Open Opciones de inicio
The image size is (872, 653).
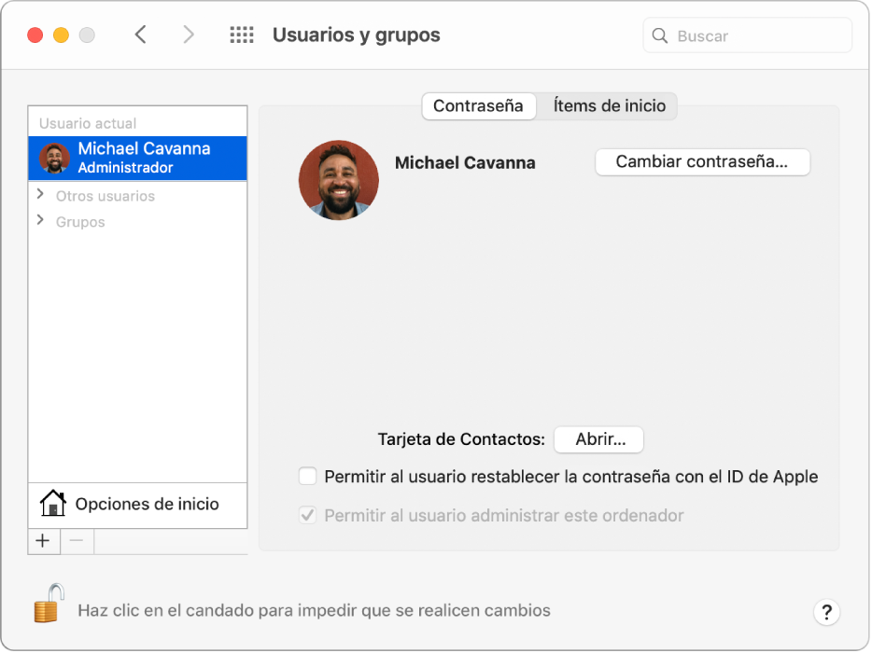click(137, 505)
